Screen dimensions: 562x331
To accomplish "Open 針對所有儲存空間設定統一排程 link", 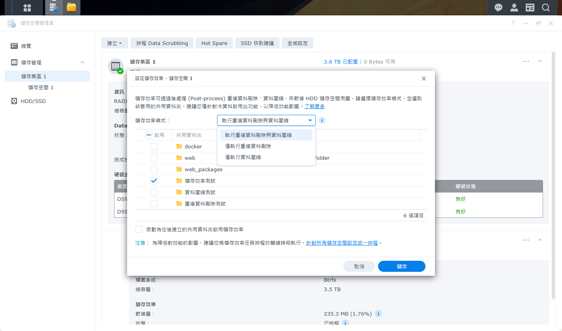I will click(342, 243).
